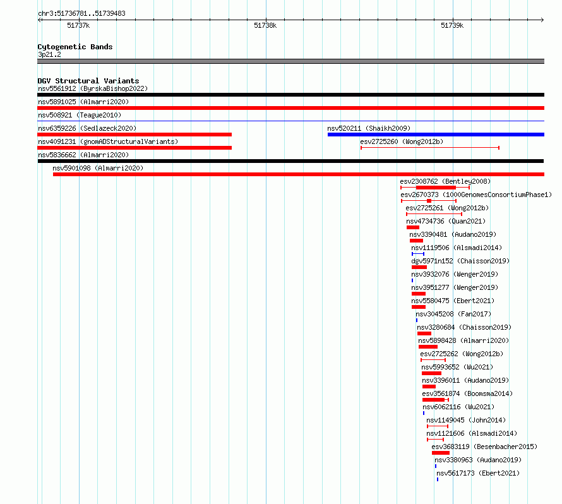Click the esv3683119 (Besenbacher2015) label
The width and height of the screenshot is (562, 504).
pos(484,447)
